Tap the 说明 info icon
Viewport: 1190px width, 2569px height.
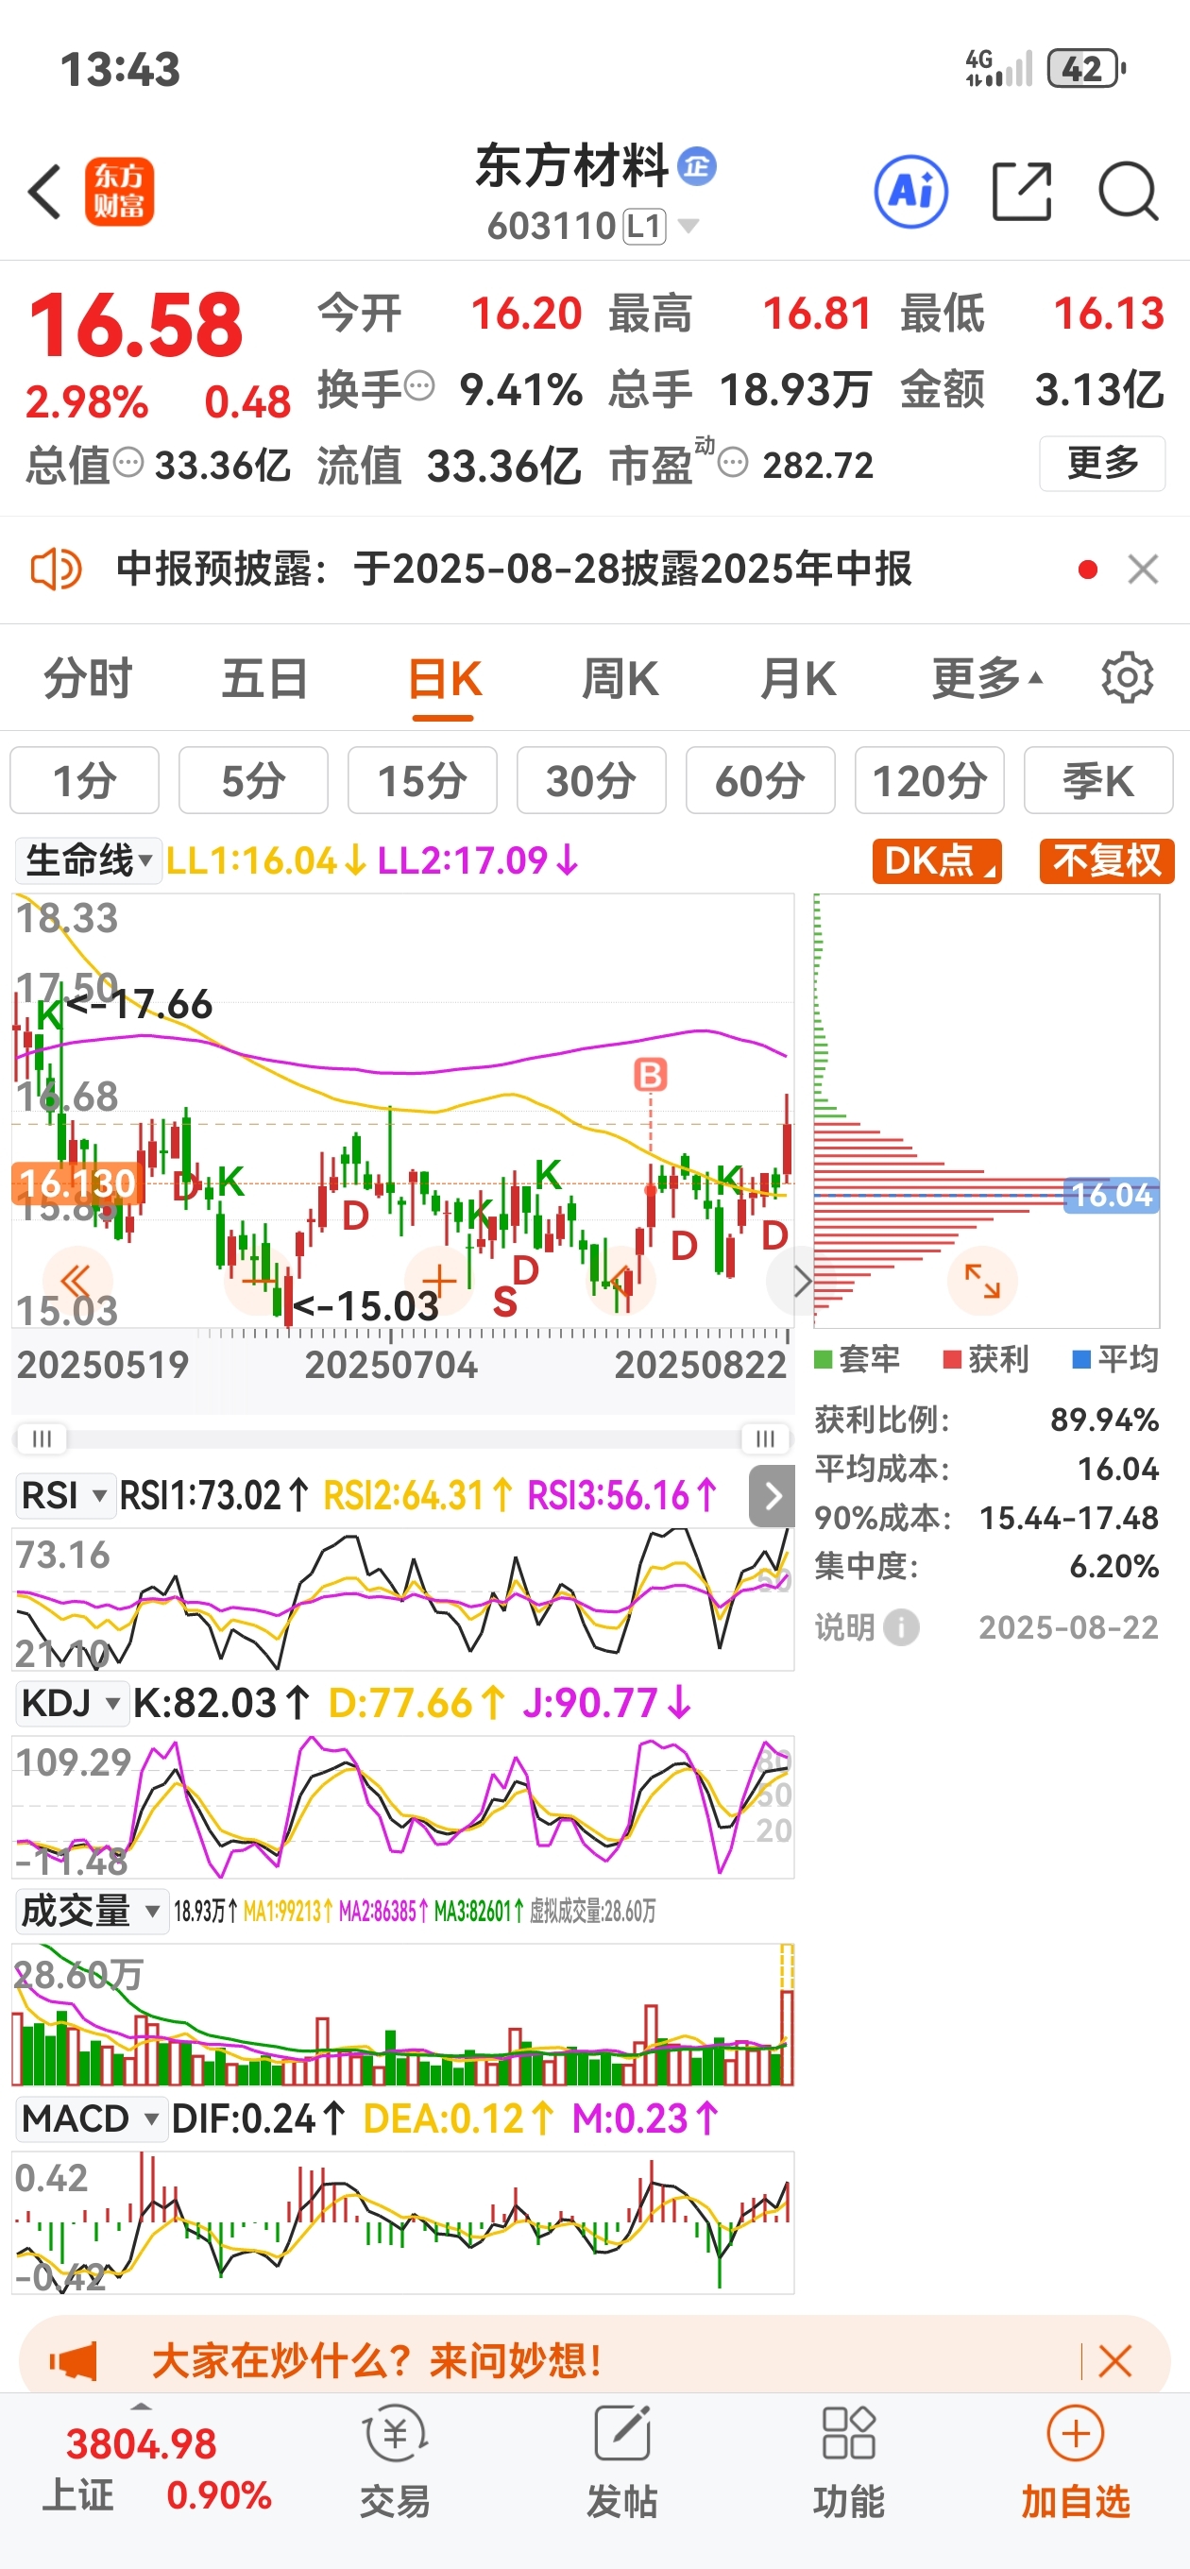[x=902, y=1626]
